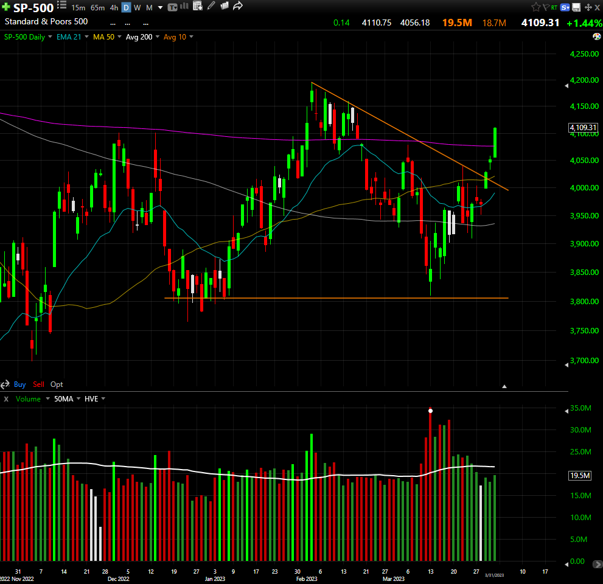Image resolution: width=603 pixels, height=584 pixels.
Task: Click the 19.5M volume label on the axis
Action: (579, 476)
